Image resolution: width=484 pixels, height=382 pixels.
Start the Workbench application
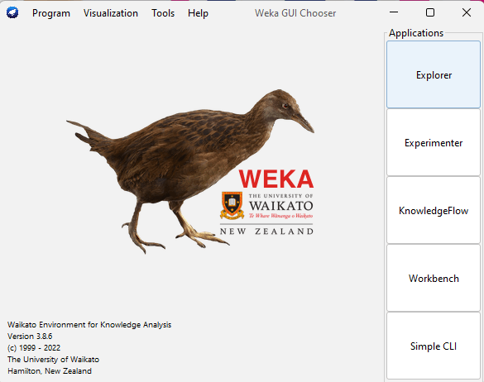point(434,279)
